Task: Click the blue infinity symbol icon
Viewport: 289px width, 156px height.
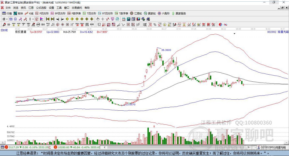Action: [225, 25]
